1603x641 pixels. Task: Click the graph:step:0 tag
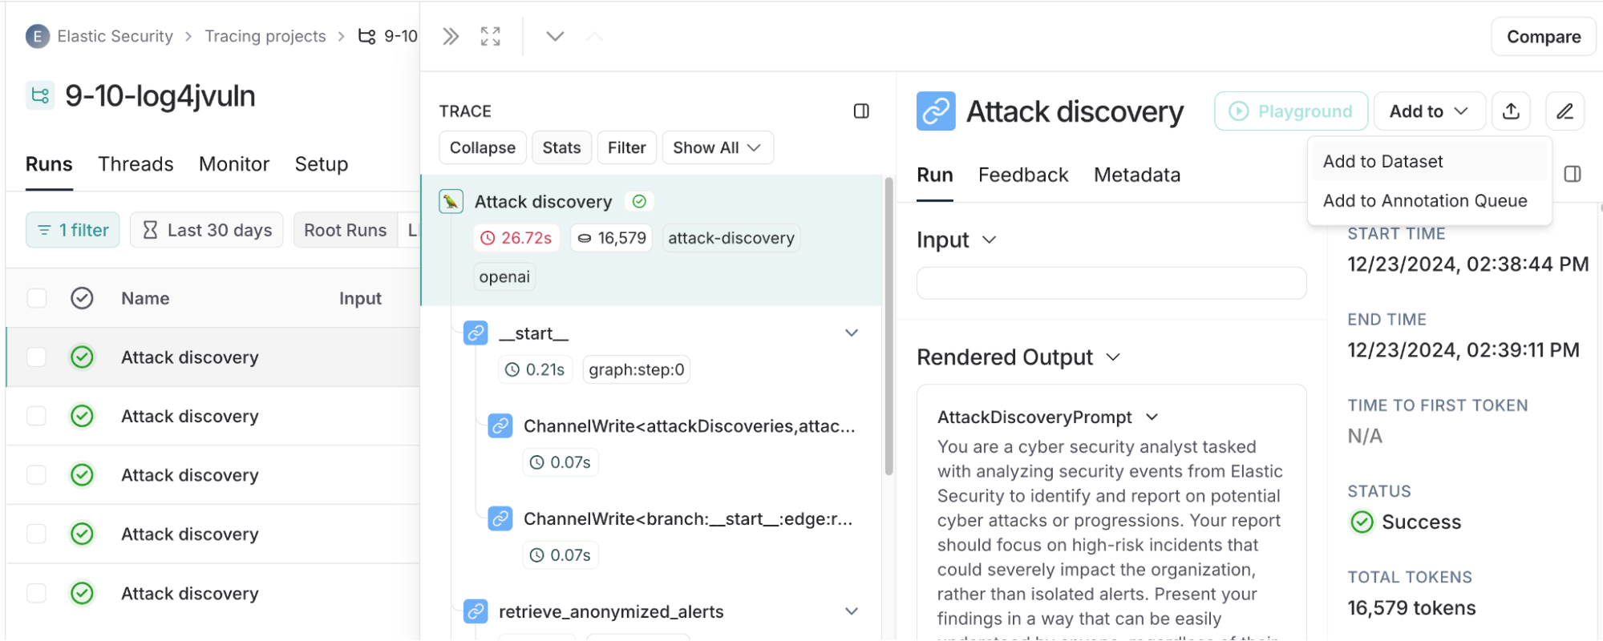[x=637, y=369]
